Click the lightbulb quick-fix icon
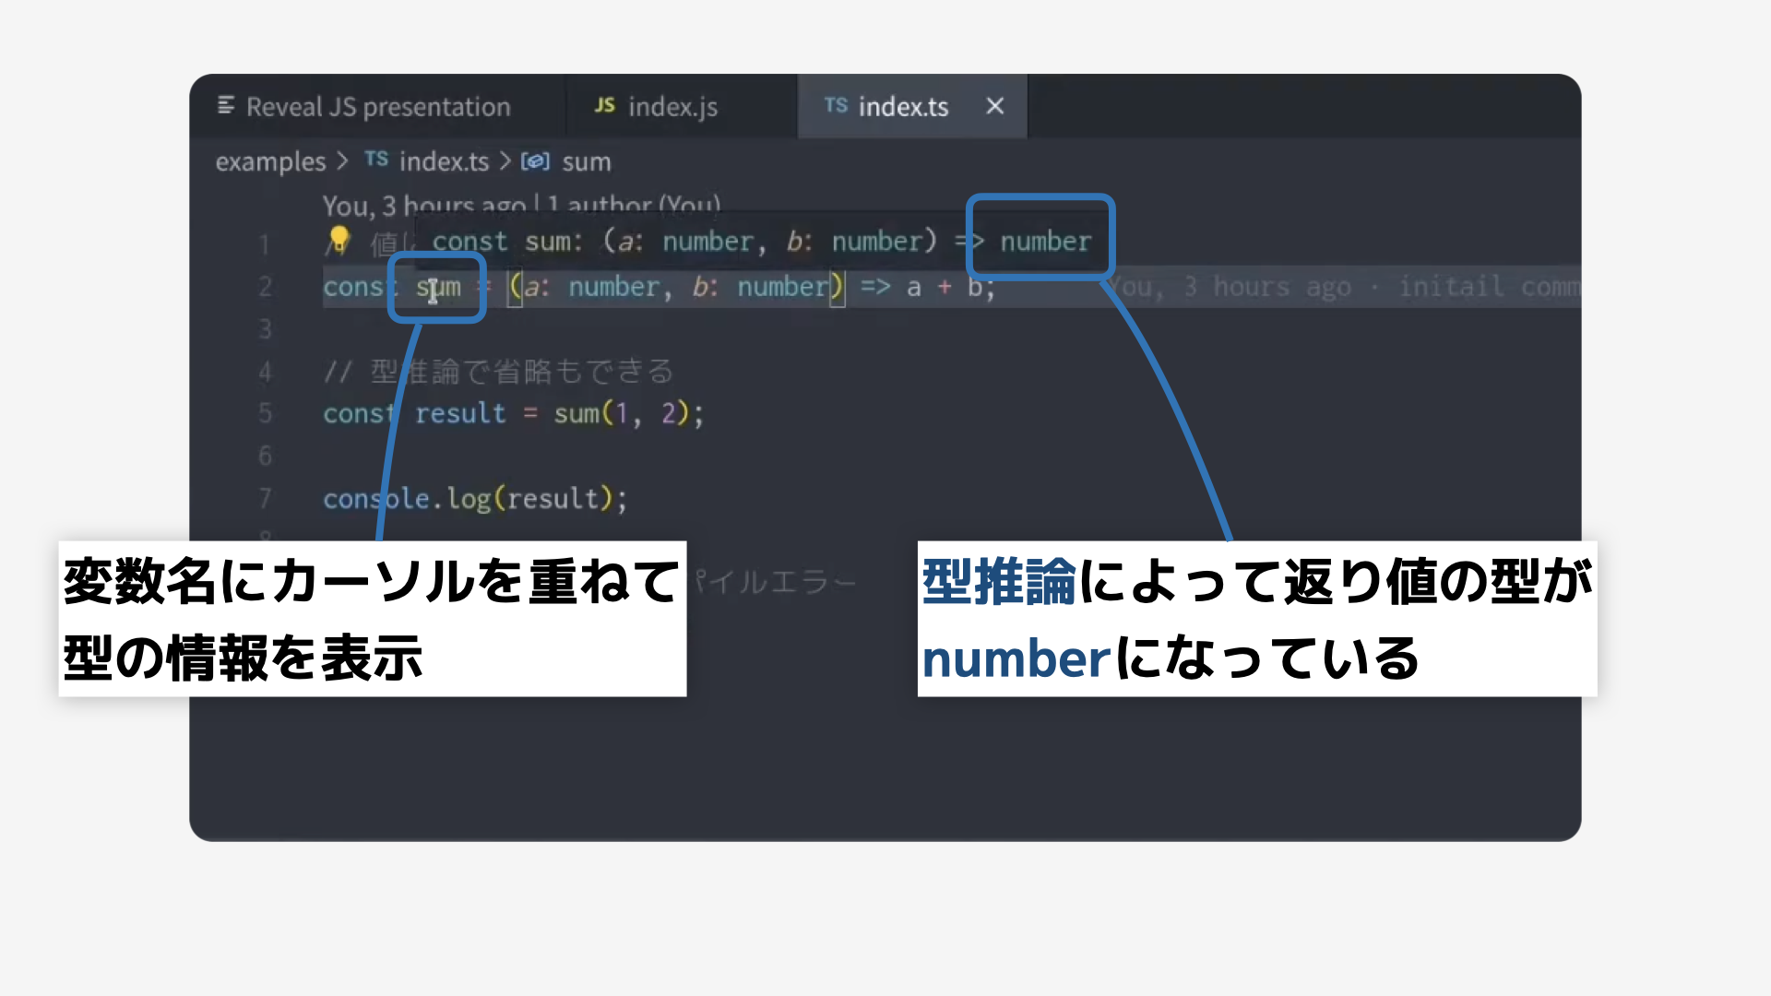This screenshot has height=996, width=1771. (339, 239)
